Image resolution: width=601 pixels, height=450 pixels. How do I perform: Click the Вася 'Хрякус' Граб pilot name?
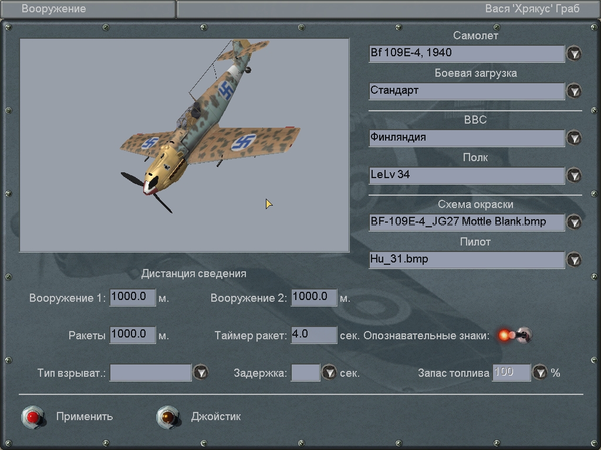pos(532,9)
